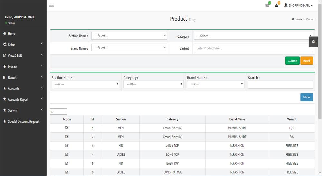The image size is (322, 176).
Task: Expand the Setup sidebar menu
Action: click(23, 44)
